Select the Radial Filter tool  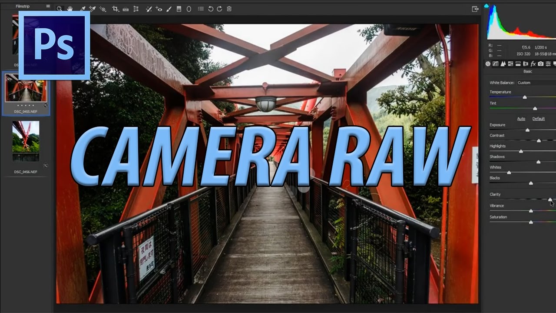[x=189, y=9]
